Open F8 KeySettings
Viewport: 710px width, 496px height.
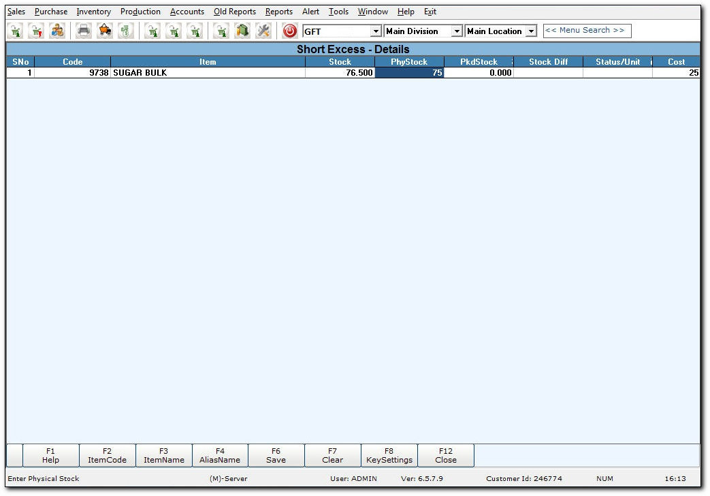[389, 455]
